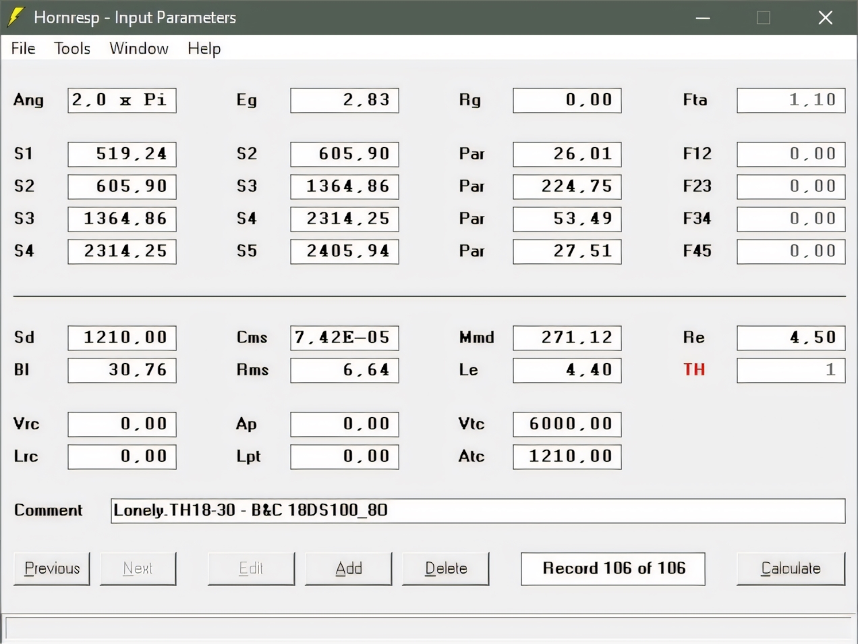Image resolution: width=858 pixels, height=644 pixels.
Task: Open the Tools menu
Action: (x=72, y=49)
